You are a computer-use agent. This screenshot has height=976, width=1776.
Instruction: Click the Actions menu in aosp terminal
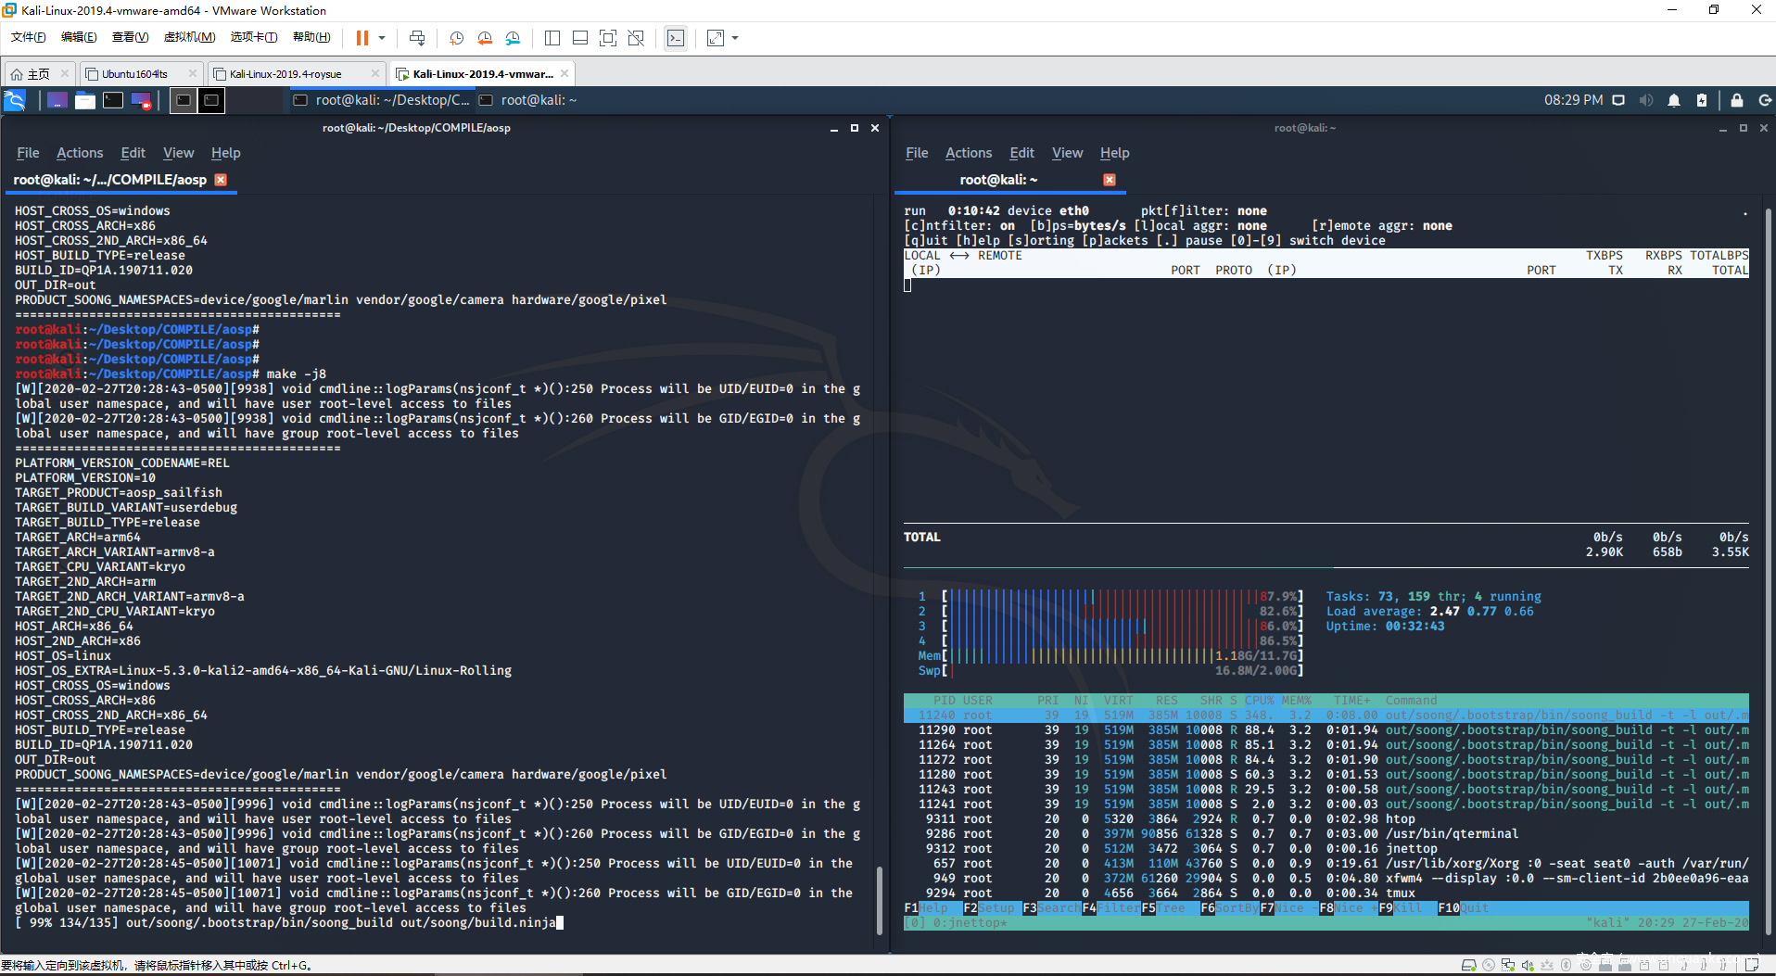click(x=80, y=153)
